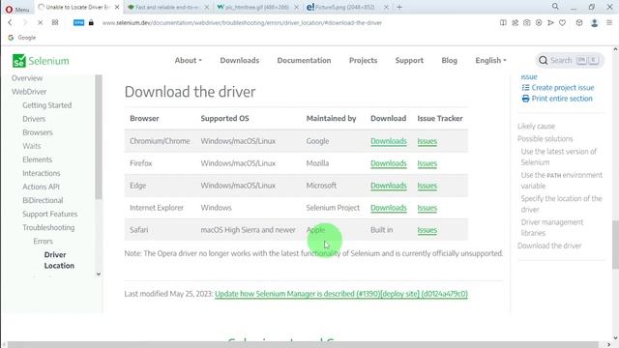The image size is (619, 348).
Task: Open Getting Started in sidebar
Action: coord(47,105)
